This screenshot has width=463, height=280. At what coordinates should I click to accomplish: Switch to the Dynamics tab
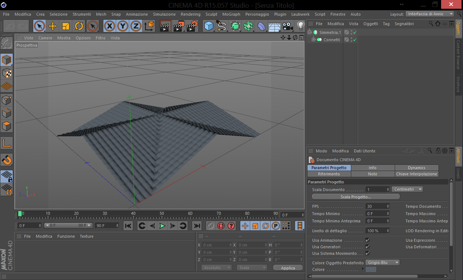pos(416,168)
